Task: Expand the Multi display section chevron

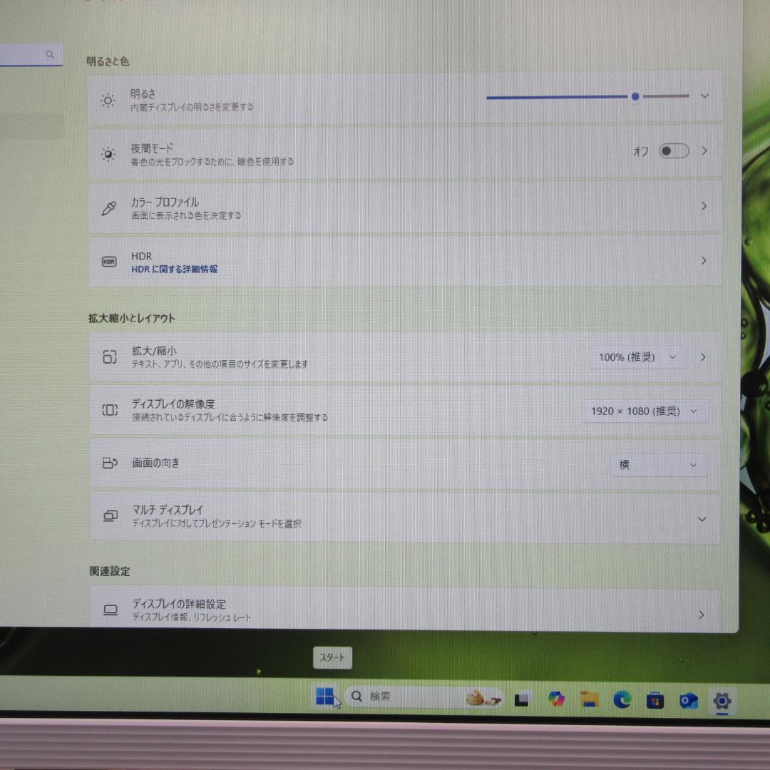Action: click(702, 519)
